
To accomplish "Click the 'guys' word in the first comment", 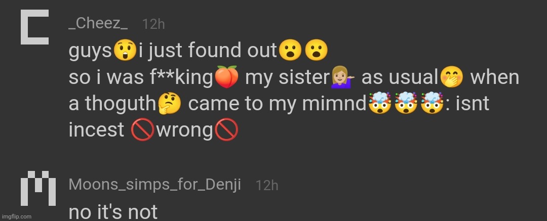I will 91,52.
